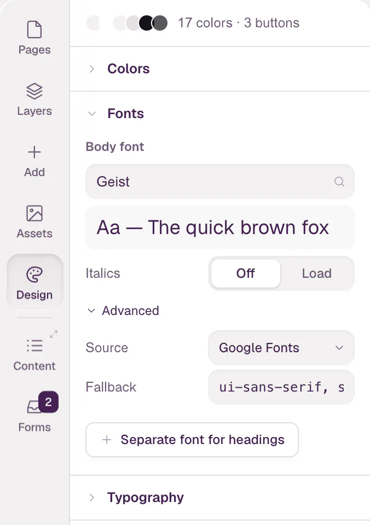
Task: Click the plus icon on Separate font button
Action: (107, 440)
